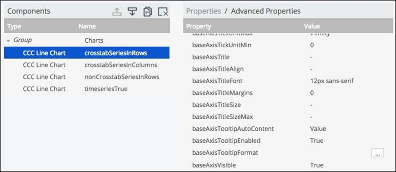Edit the baseAxisTitleMargins value 0
This screenshot has height=172, width=396.
click(x=312, y=93)
